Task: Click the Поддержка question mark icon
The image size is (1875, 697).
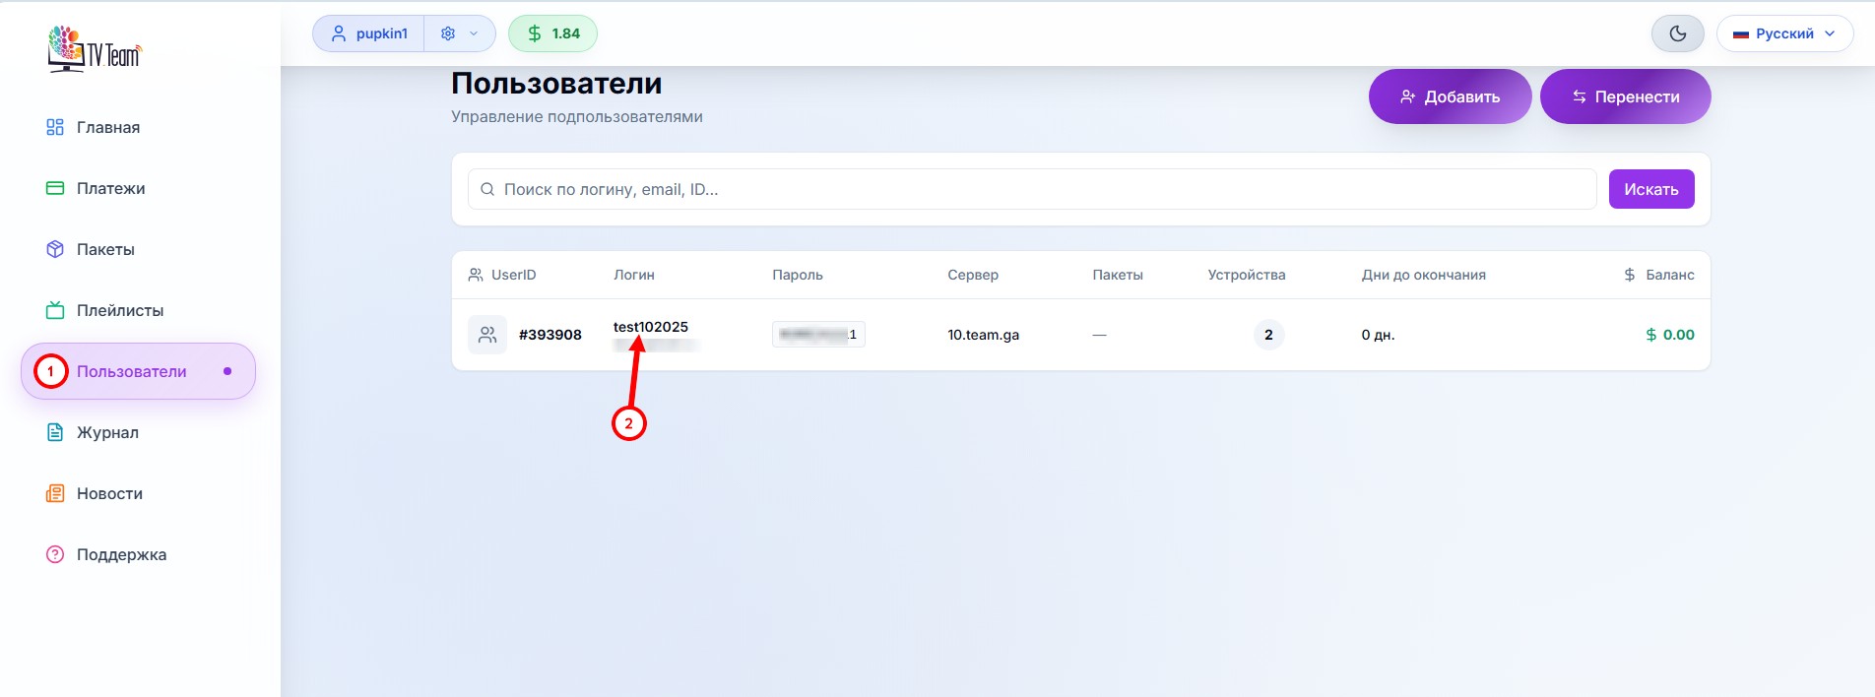Action: point(55,554)
